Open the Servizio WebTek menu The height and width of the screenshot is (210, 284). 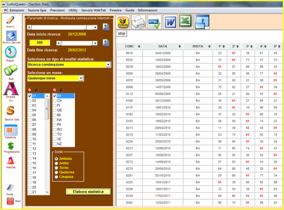click(94, 10)
